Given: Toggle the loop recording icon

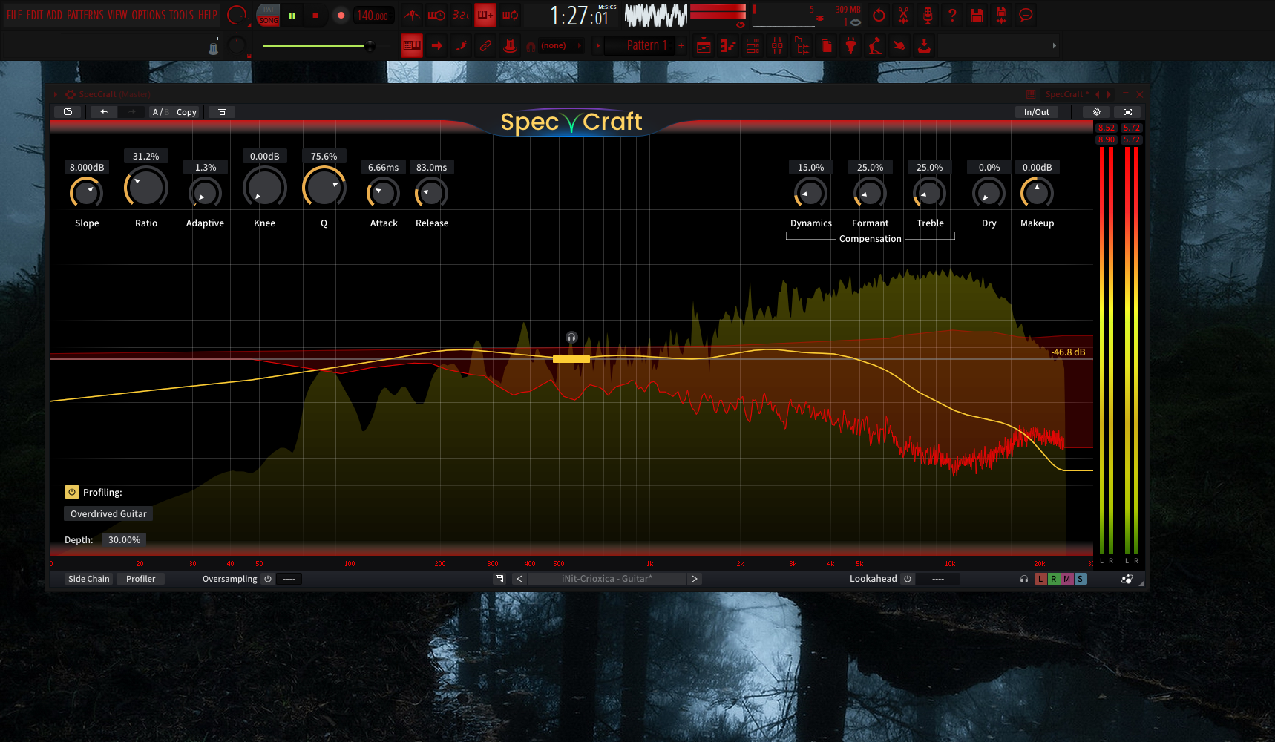Looking at the screenshot, I should coord(510,15).
